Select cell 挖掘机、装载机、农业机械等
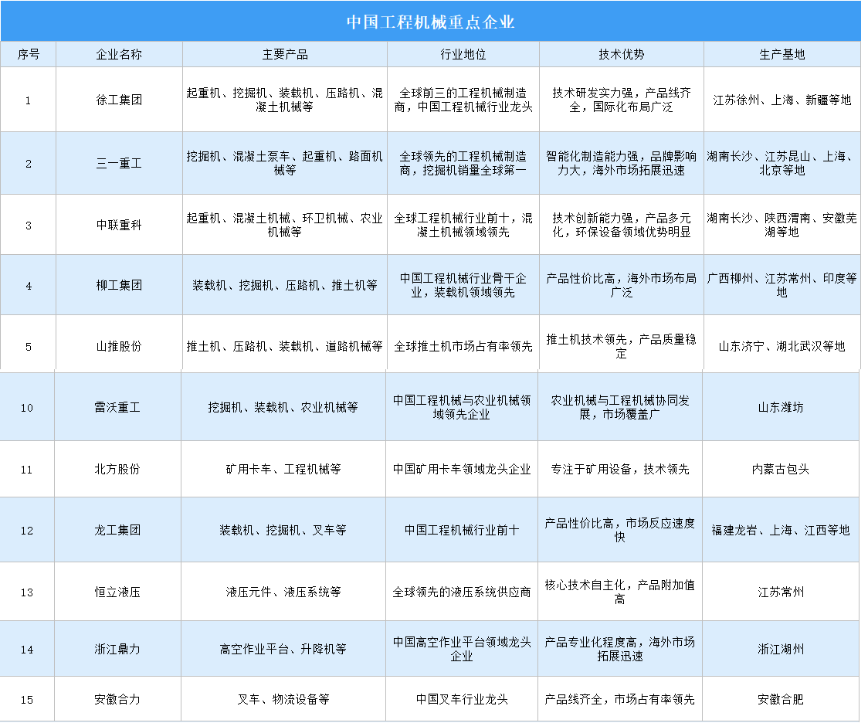This screenshot has height=723, width=868. click(283, 407)
